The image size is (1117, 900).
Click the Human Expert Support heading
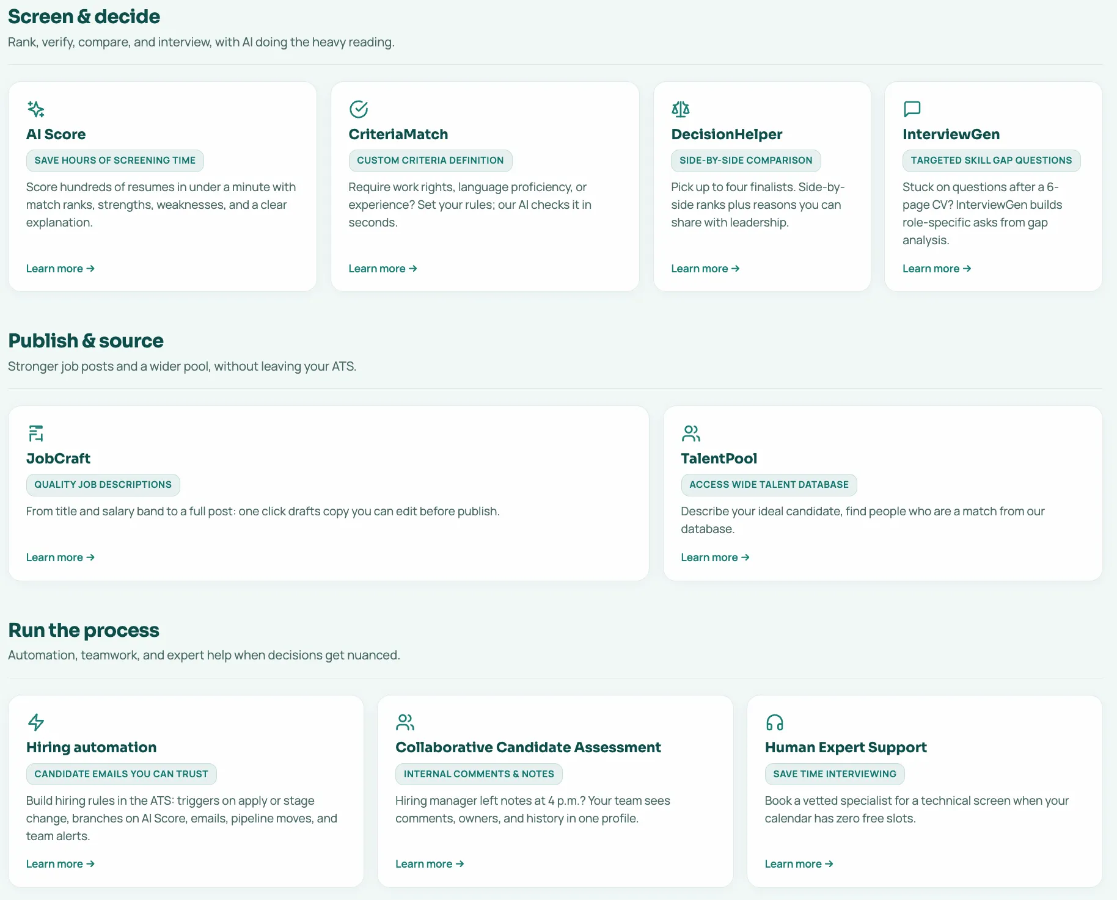pyautogui.click(x=846, y=747)
